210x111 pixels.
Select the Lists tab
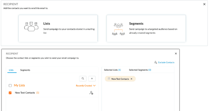(11, 70)
